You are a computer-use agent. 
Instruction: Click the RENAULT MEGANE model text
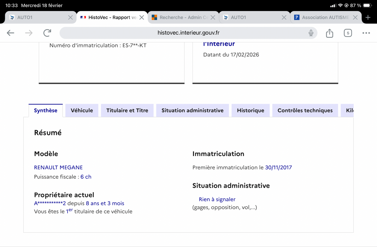[x=58, y=167]
